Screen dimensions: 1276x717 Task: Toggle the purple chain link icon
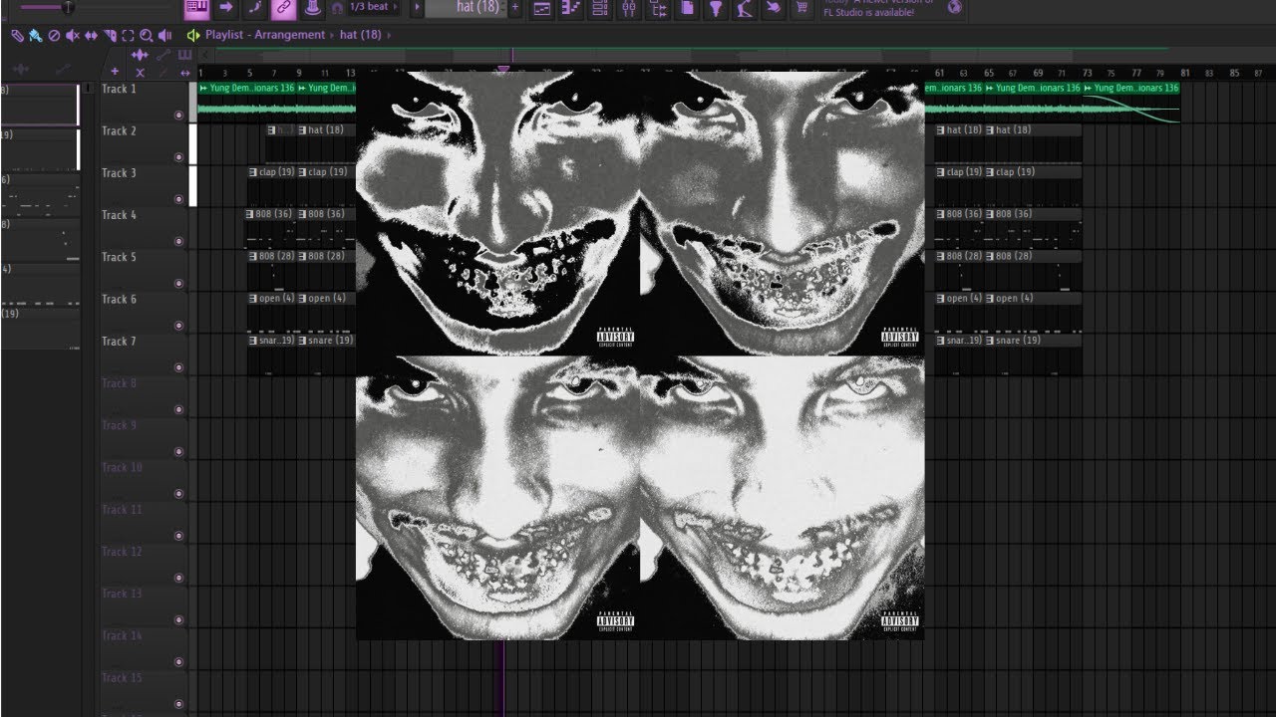(x=283, y=8)
